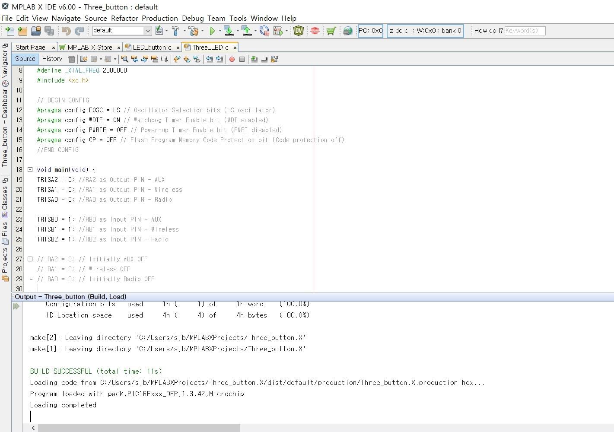Click the Open Project folder icon
The width and height of the screenshot is (614, 432).
[36, 31]
